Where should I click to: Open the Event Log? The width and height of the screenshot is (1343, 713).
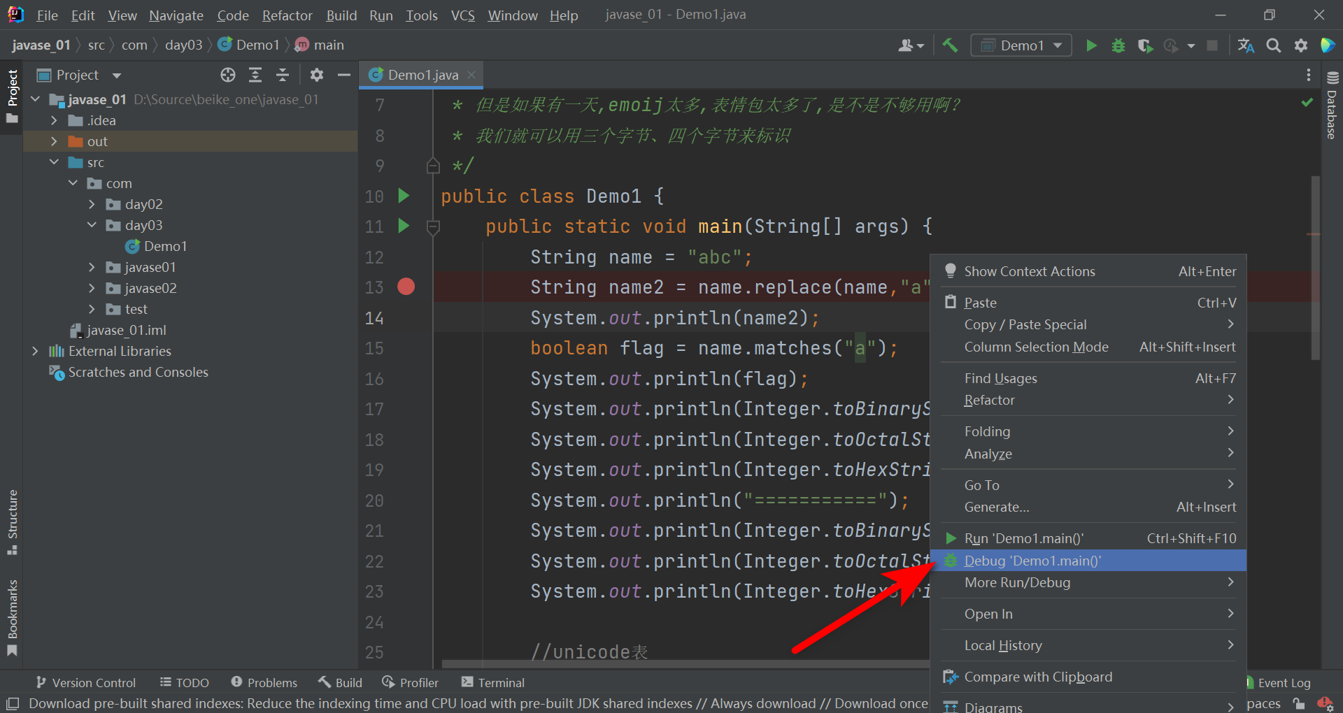click(1279, 683)
